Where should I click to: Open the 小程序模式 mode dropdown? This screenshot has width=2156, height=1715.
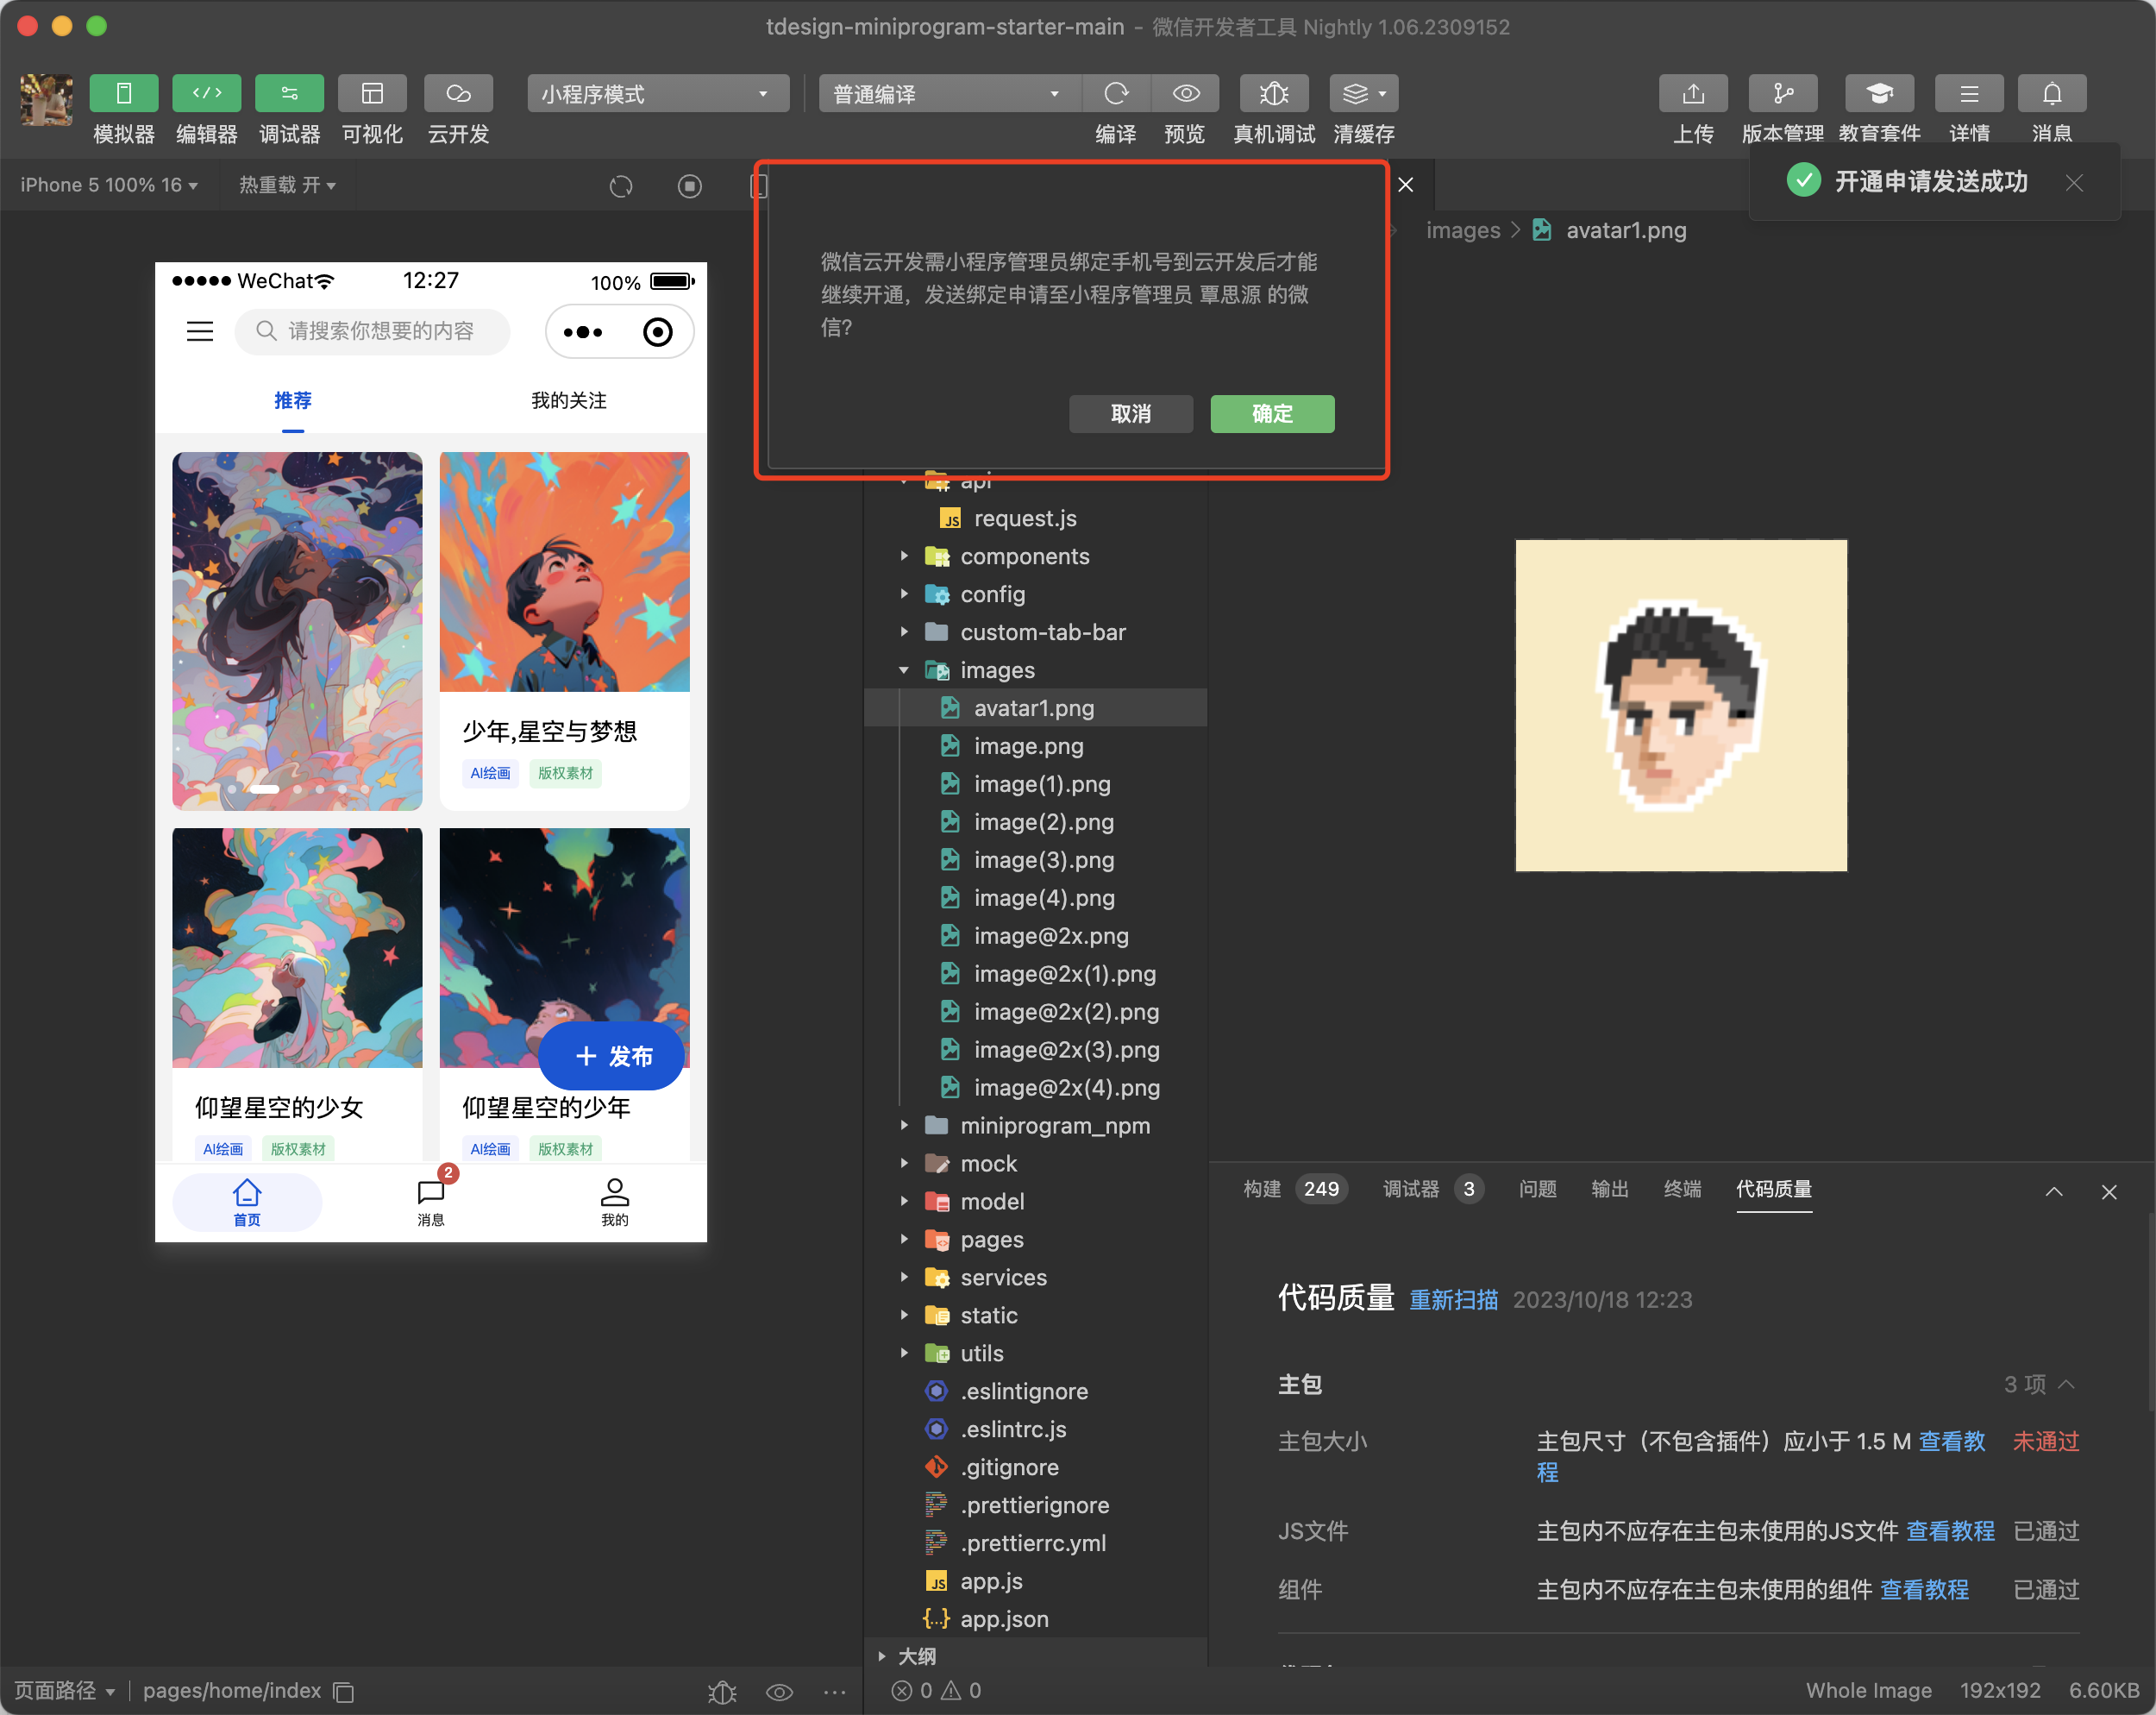pyautogui.click(x=656, y=94)
